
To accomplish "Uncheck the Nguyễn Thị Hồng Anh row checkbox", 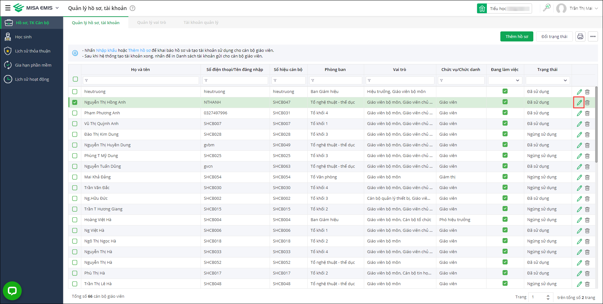I will tap(75, 102).
